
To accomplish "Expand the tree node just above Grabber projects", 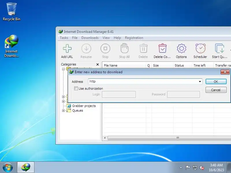I will (63, 101).
